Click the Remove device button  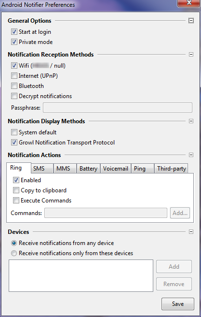pyautogui.click(x=174, y=284)
